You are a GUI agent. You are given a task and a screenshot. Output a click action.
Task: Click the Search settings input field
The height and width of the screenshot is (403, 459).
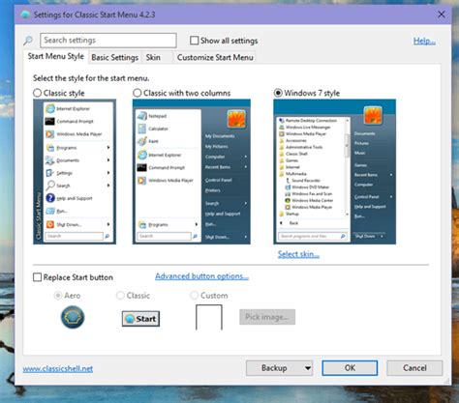click(108, 41)
